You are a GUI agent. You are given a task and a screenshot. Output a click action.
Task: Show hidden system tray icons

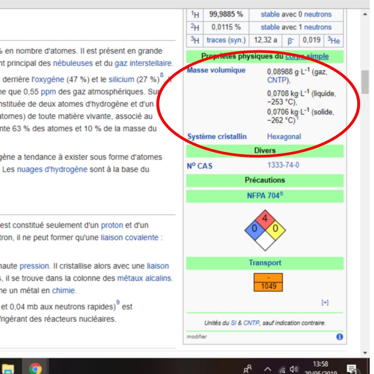pyautogui.click(x=268, y=369)
